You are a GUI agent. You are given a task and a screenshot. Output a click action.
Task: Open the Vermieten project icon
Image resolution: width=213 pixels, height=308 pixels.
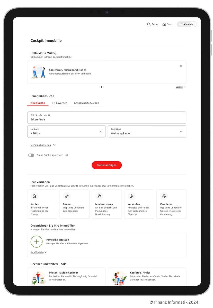click(x=164, y=196)
